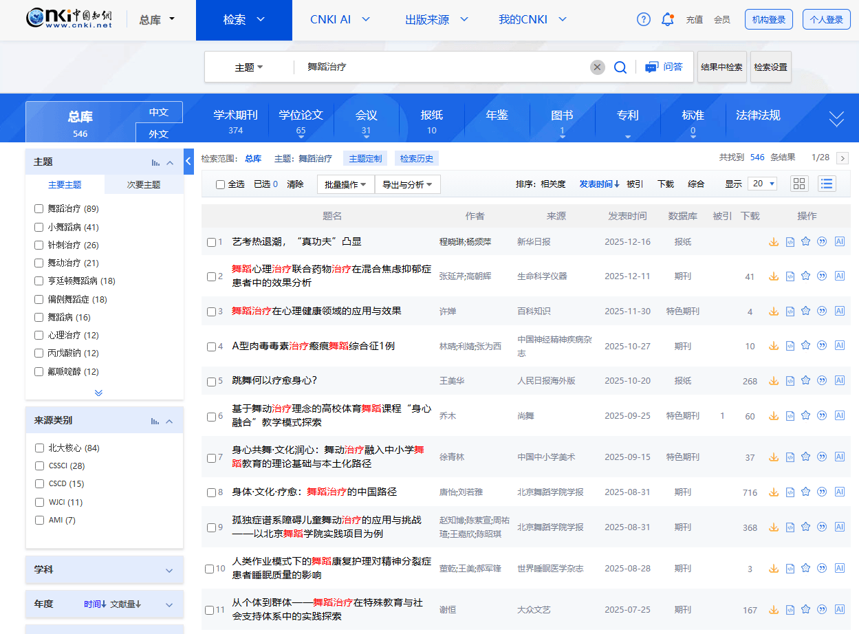The image size is (859, 634).
Task: Click the help question mark icon
Action: tap(643, 19)
